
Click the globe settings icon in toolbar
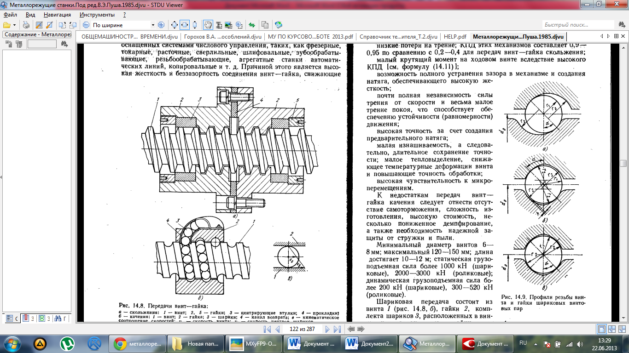(x=279, y=25)
